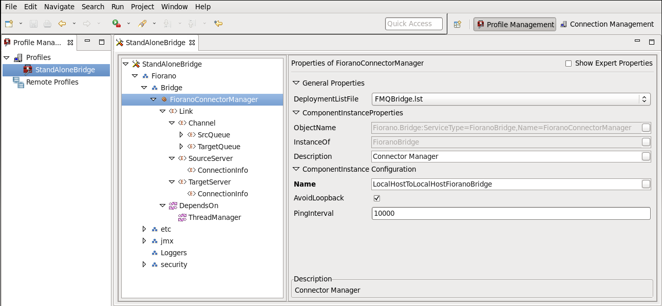662x306 pixels.
Task: Click the Remote Profiles icon
Action: [18, 82]
